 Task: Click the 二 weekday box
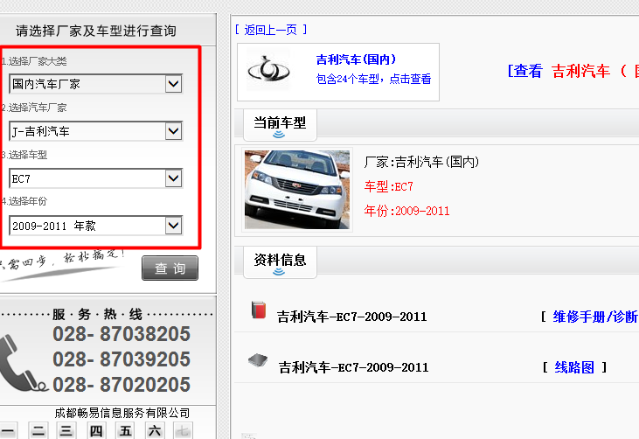(x=38, y=430)
